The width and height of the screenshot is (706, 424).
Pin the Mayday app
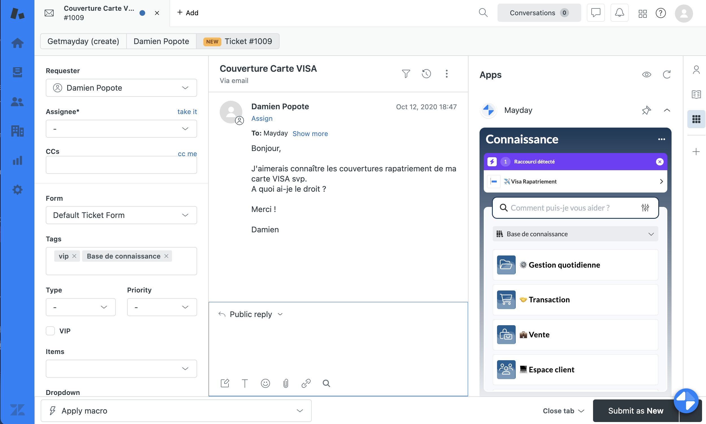tap(646, 110)
